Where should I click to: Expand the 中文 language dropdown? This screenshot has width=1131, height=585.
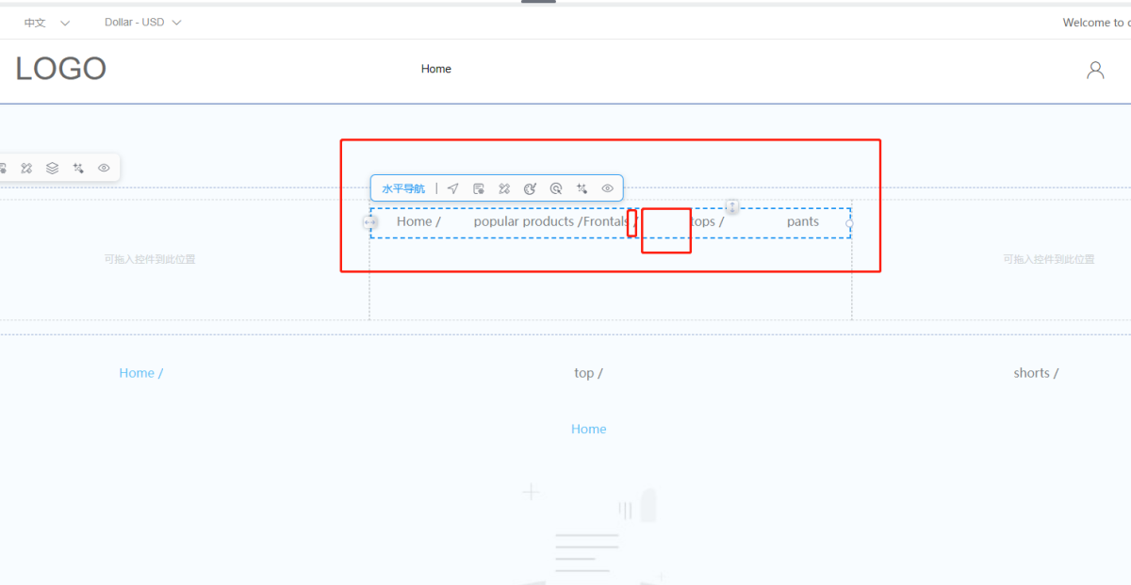(x=46, y=23)
